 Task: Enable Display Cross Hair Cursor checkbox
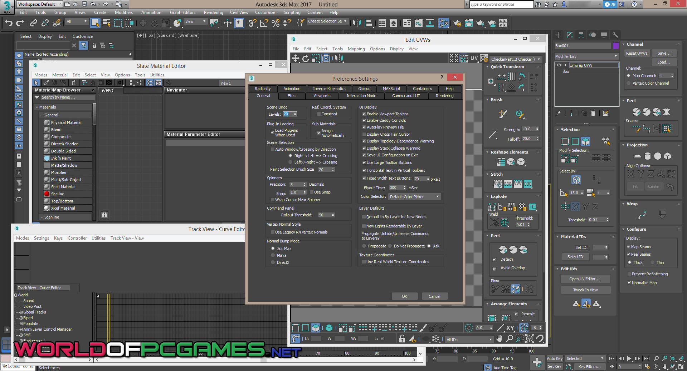(x=364, y=134)
